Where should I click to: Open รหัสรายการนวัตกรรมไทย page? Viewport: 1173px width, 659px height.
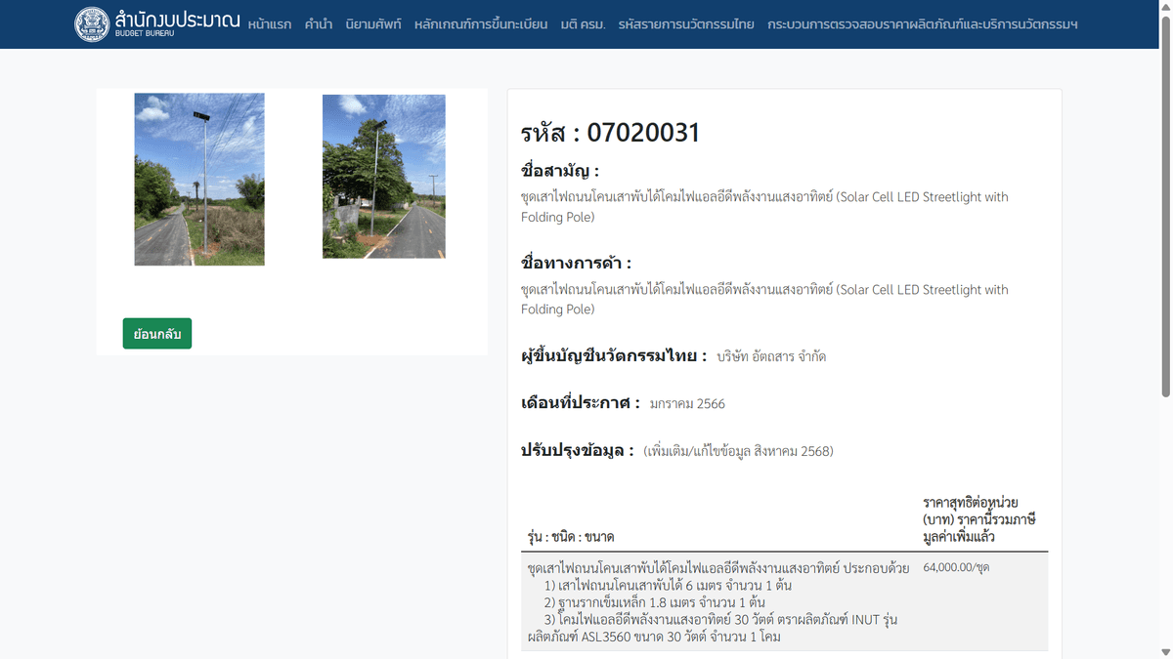tap(684, 25)
